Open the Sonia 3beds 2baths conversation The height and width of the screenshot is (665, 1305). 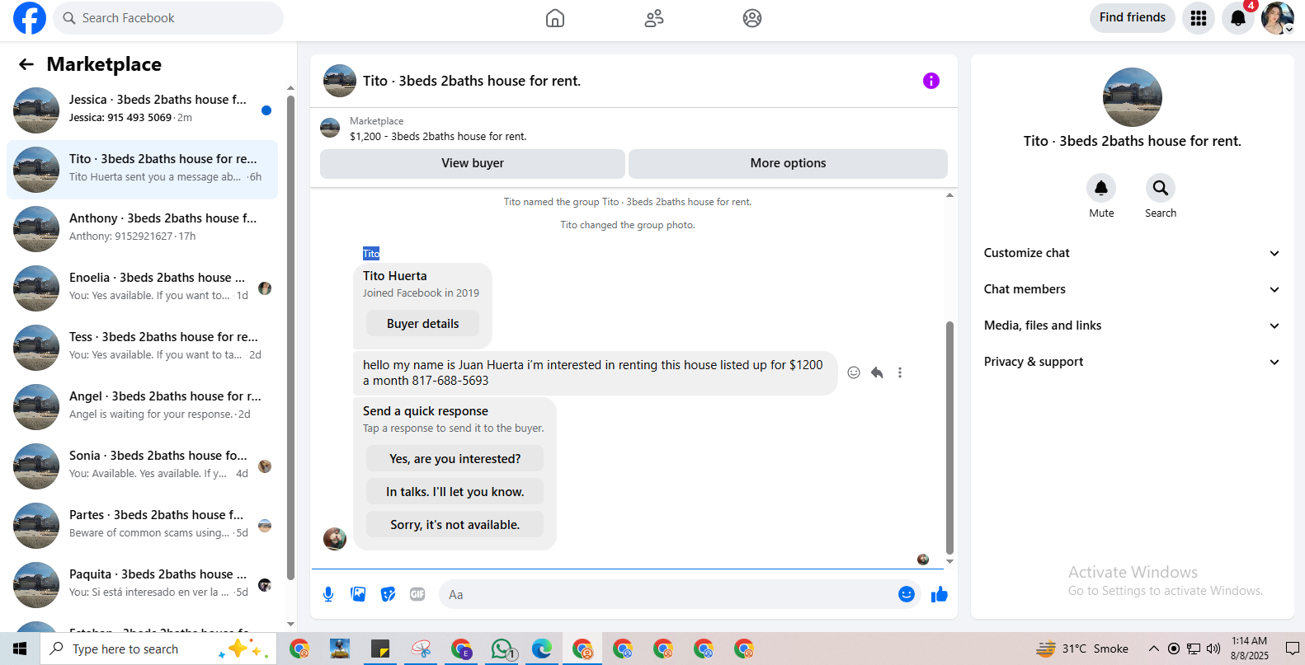[x=143, y=466]
